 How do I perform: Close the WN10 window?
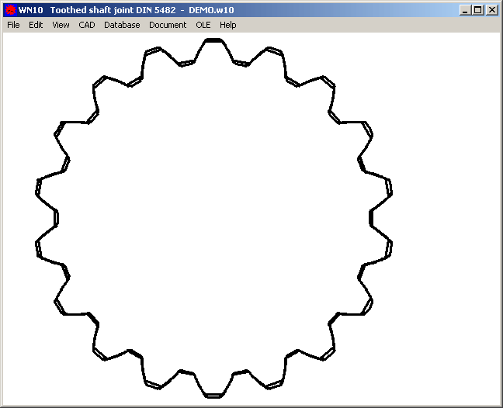491,10
